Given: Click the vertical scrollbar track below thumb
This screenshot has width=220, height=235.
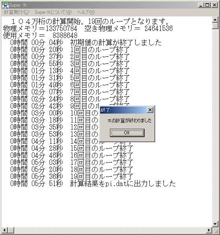Looking at the screenshot, I should pyautogui.click(x=215, y=125).
